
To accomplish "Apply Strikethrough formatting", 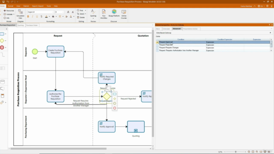I will pos(42,17).
